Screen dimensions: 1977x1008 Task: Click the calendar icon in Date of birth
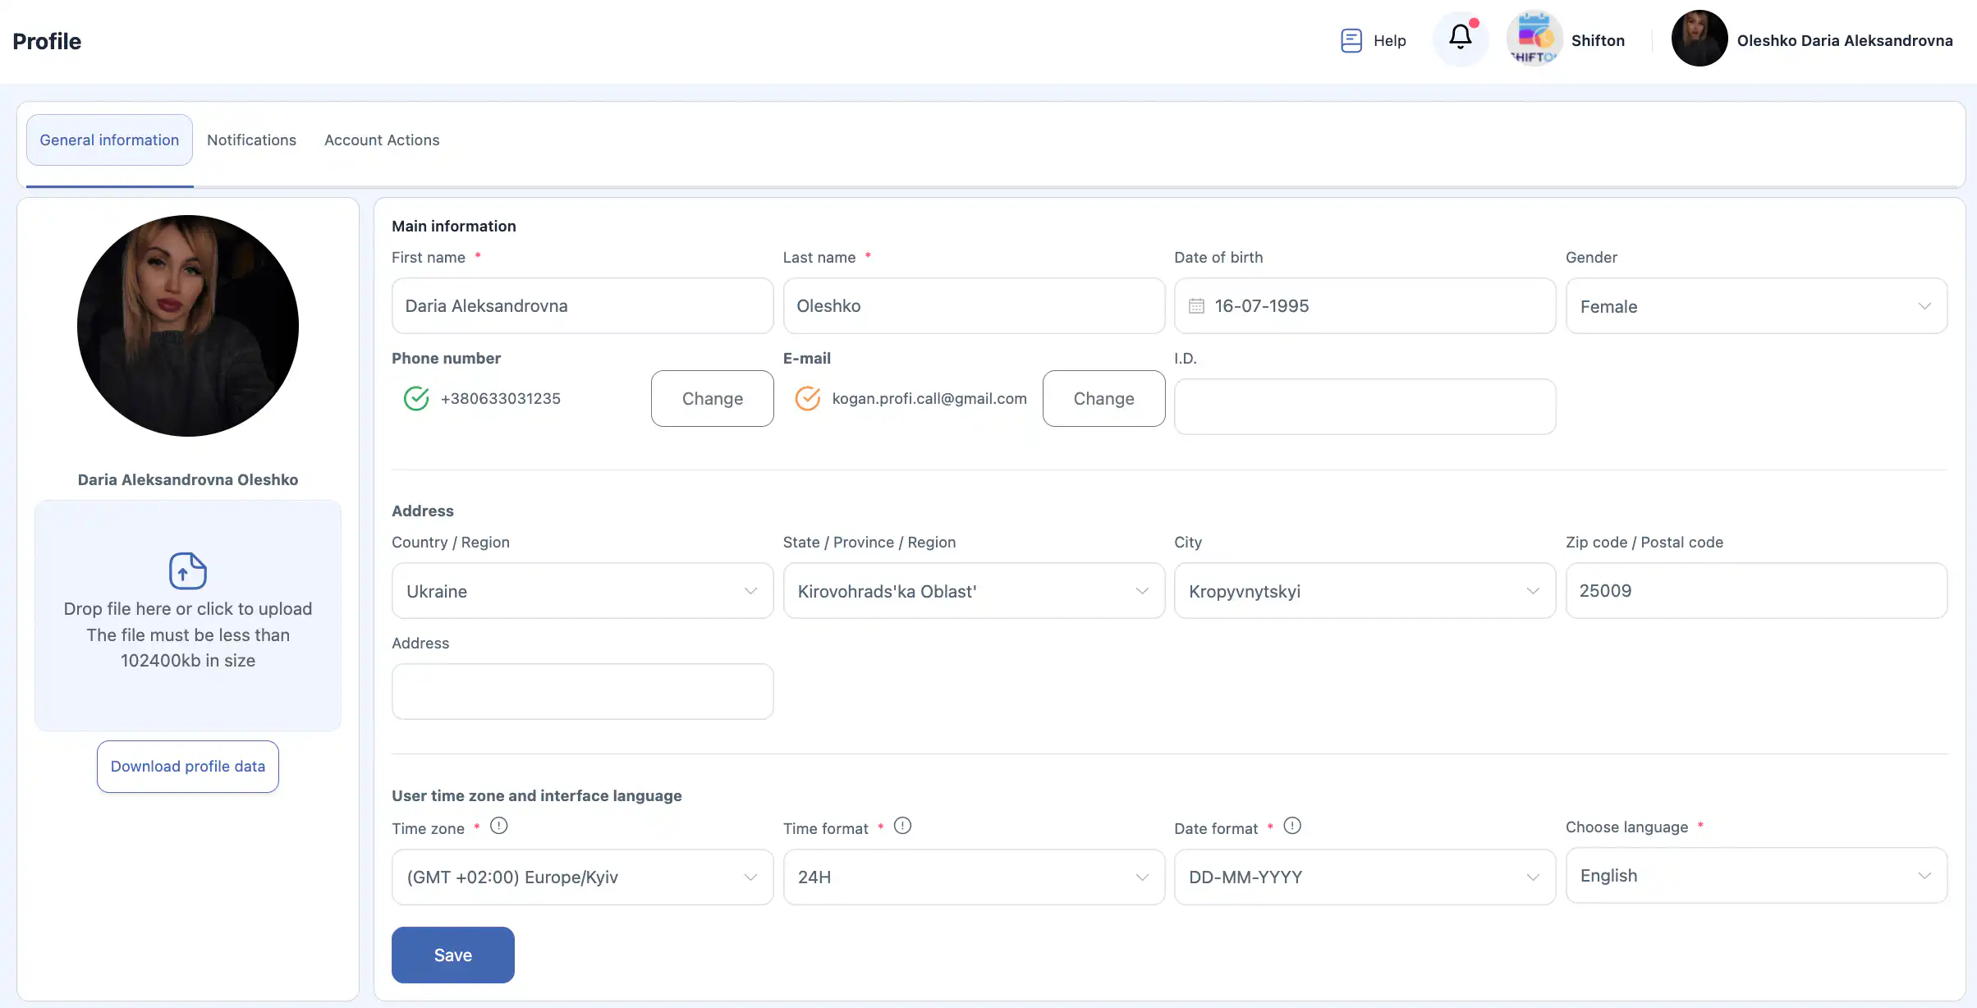[1196, 306]
